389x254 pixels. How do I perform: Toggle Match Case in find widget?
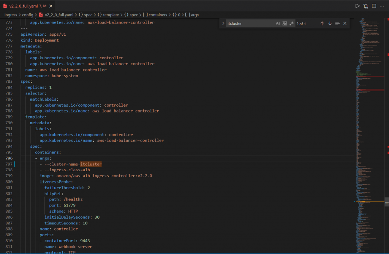point(278,23)
